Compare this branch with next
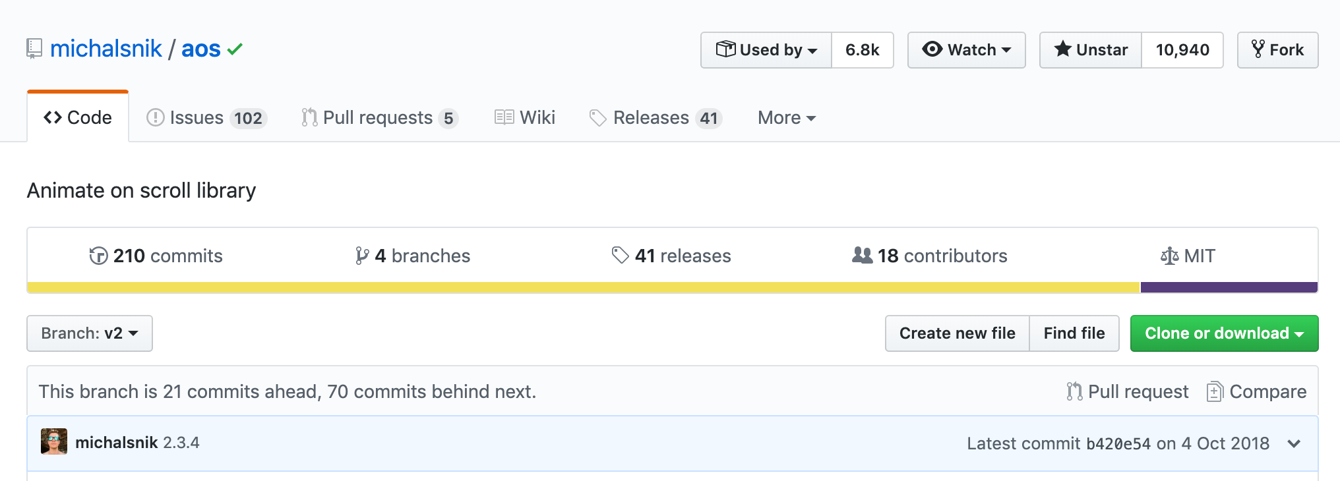 click(1256, 391)
